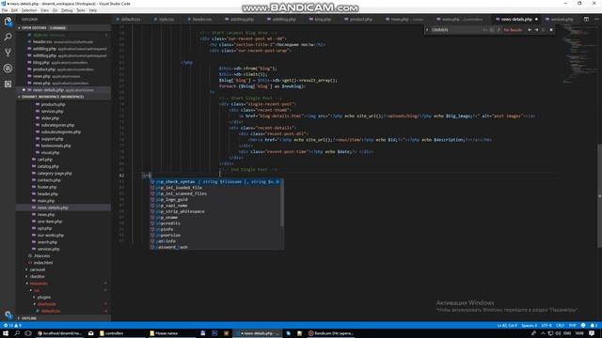The height and width of the screenshot is (338, 602).
Task: Open catalog.php in the file tree
Action: [x=48, y=167]
